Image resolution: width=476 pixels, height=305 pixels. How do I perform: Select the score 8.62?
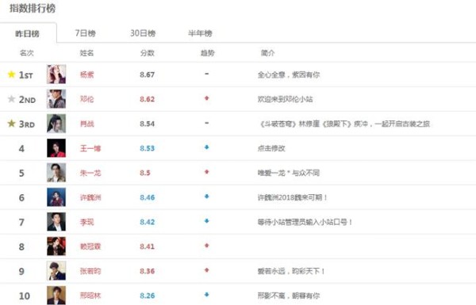[148, 99]
